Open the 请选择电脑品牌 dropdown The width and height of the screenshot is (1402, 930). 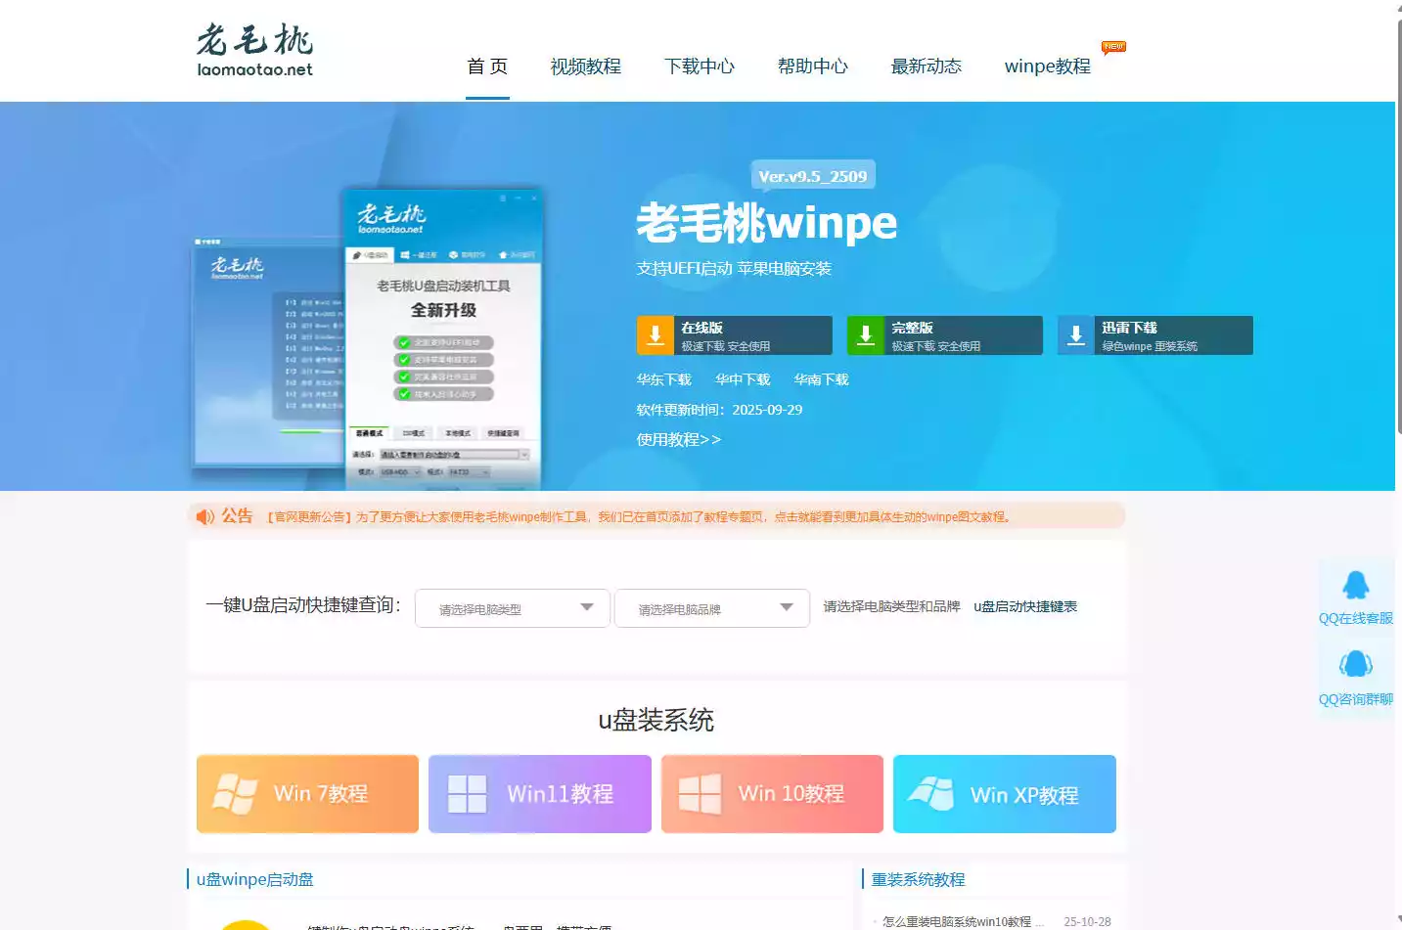[x=712, y=608]
